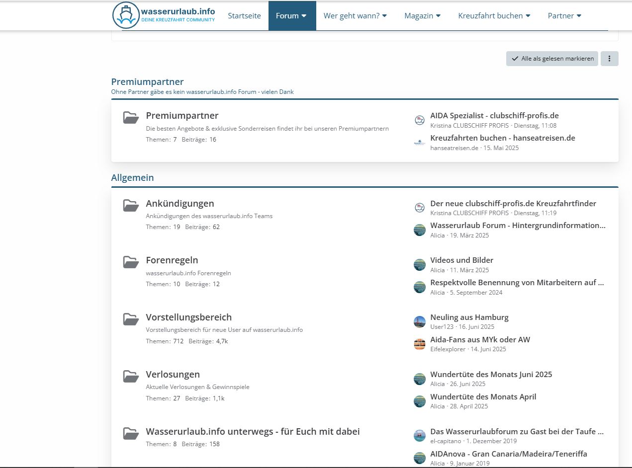Open thread AIDAnova - Gran Canaria/Madeira/Teneriffa

(509, 454)
